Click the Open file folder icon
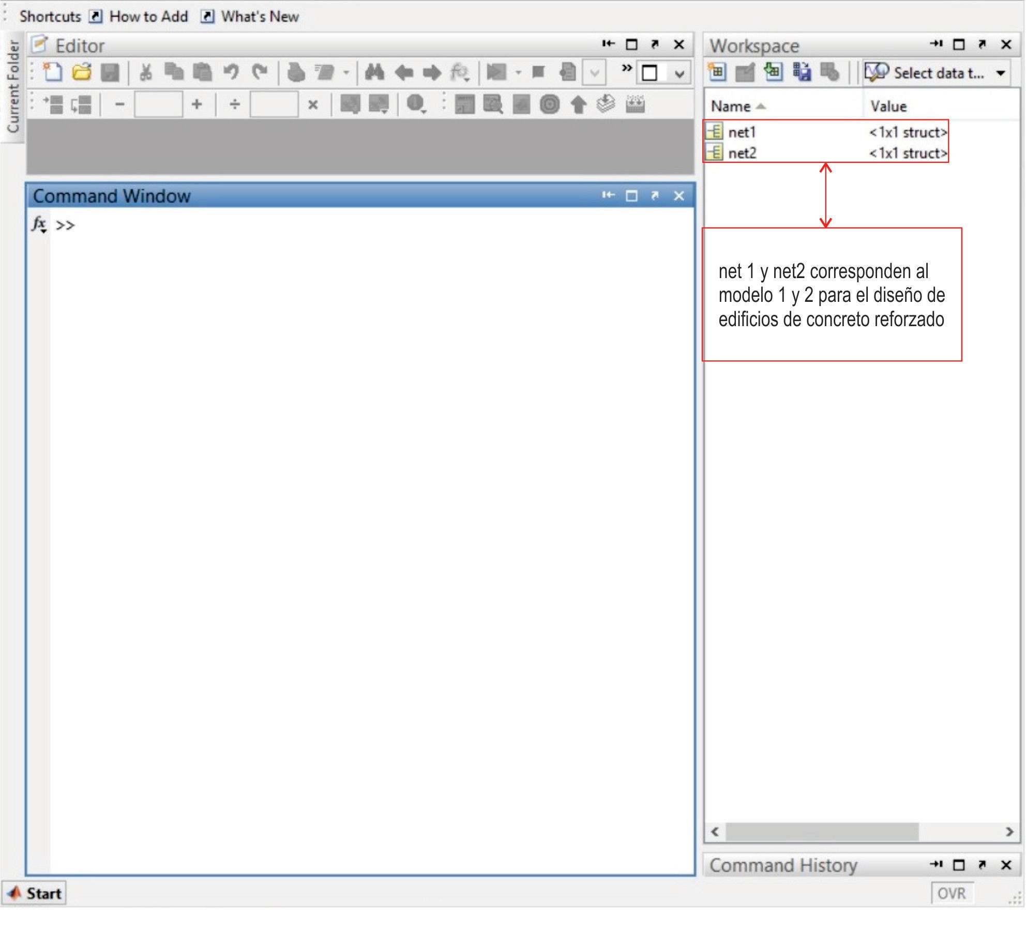 (81, 72)
